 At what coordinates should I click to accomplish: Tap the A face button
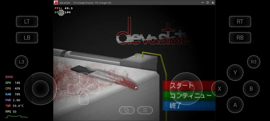pos(235,105)
